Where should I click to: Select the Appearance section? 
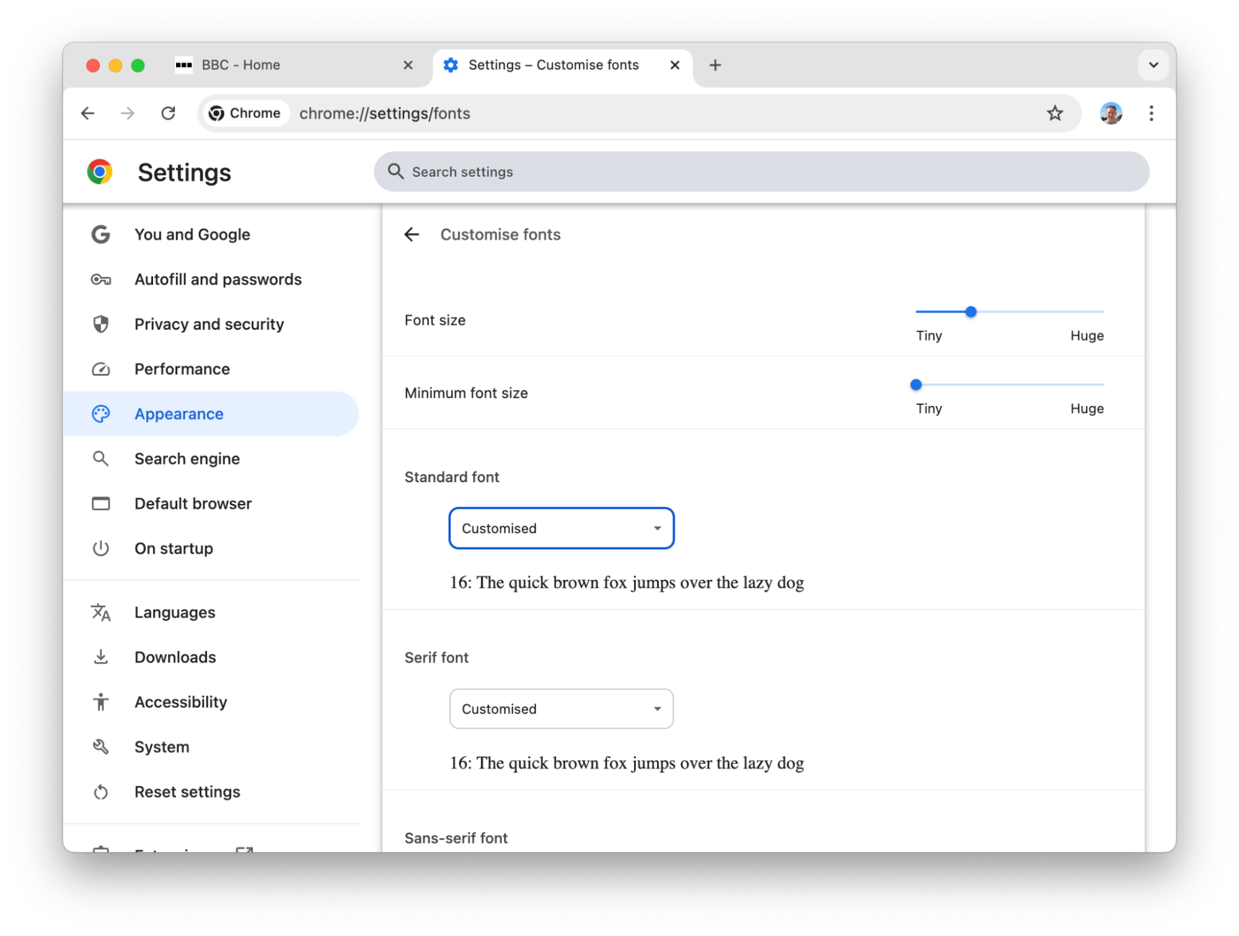(211, 414)
